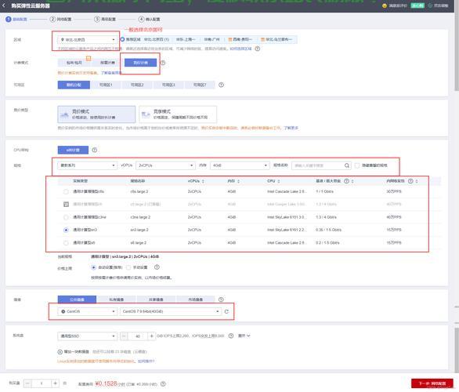Click the help icon beside the price total
This screenshot has width=459, height=392.
point(163,384)
